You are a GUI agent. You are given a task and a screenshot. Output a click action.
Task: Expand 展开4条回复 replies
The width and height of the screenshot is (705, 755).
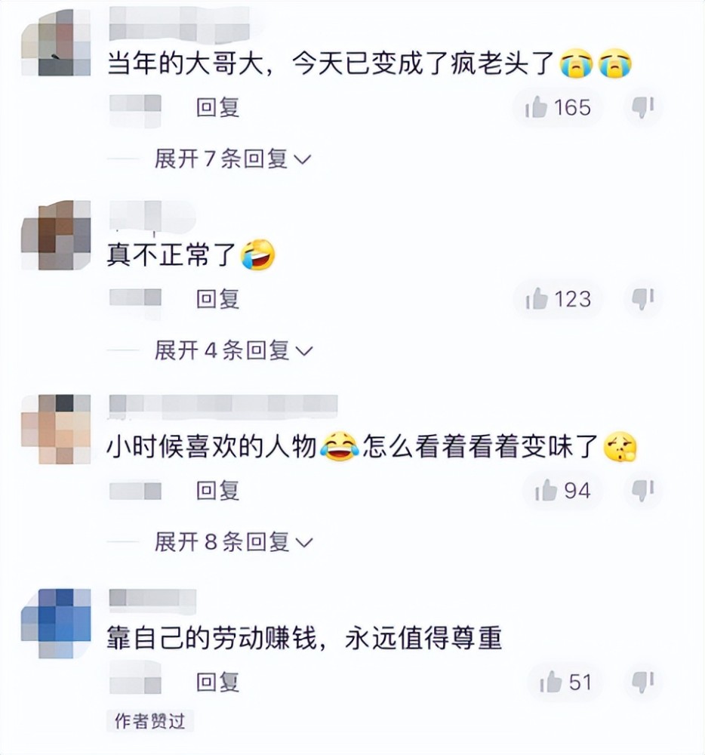pos(233,350)
